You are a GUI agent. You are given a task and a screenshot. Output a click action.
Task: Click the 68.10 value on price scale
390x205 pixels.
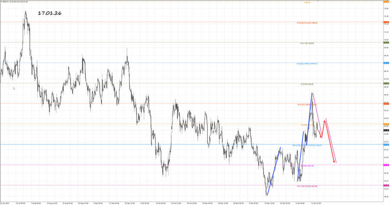[x=386, y=71]
